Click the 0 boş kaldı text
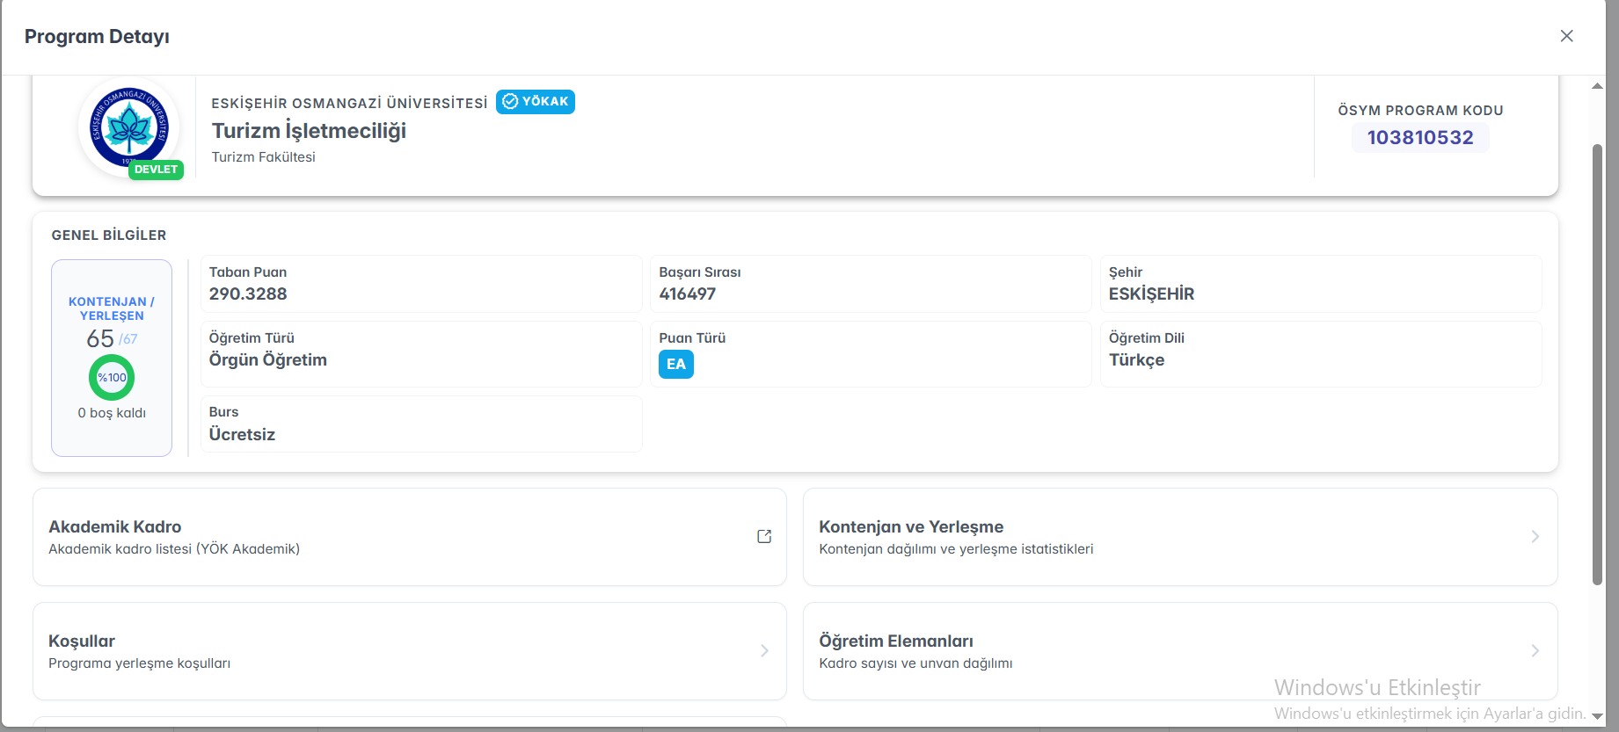Image resolution: width=1619 pixels, height=732 pixels. [x=112, y=413]
